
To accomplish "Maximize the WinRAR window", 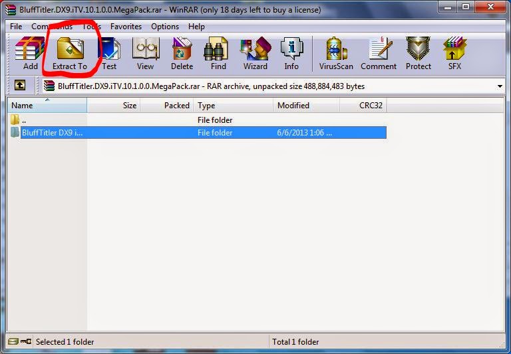I will pyautogui.click(x=466, y=7).
